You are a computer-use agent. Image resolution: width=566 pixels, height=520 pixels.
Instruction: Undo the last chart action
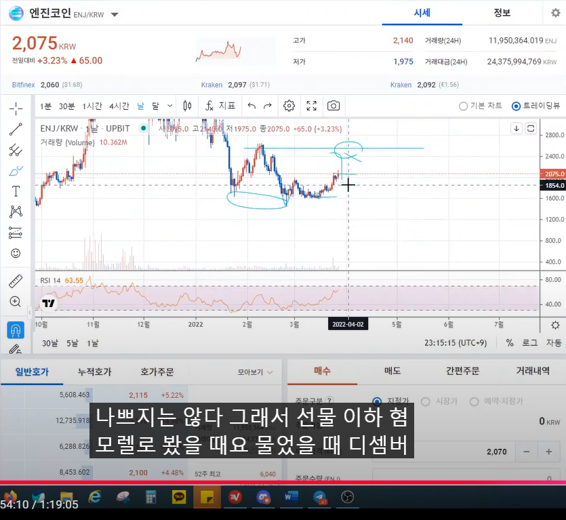(251, 106)
